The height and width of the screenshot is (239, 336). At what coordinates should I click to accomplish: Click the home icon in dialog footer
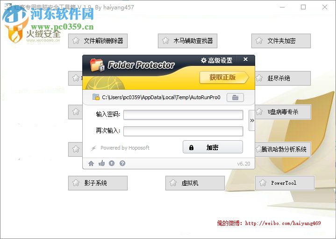point(91,164)
